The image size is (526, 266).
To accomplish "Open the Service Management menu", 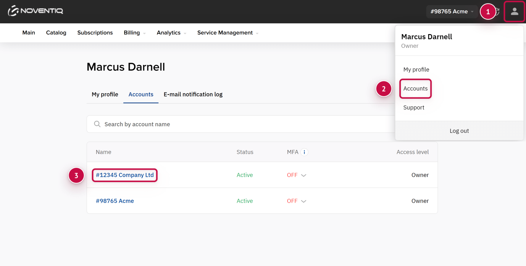I will pyautogui.click(x=227, y=33).
